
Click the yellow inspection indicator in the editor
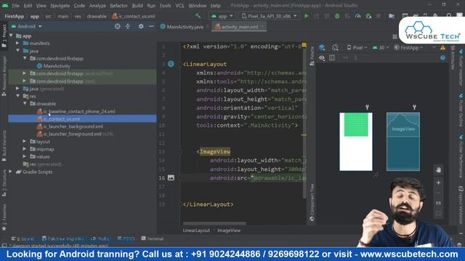pos(304,45)
